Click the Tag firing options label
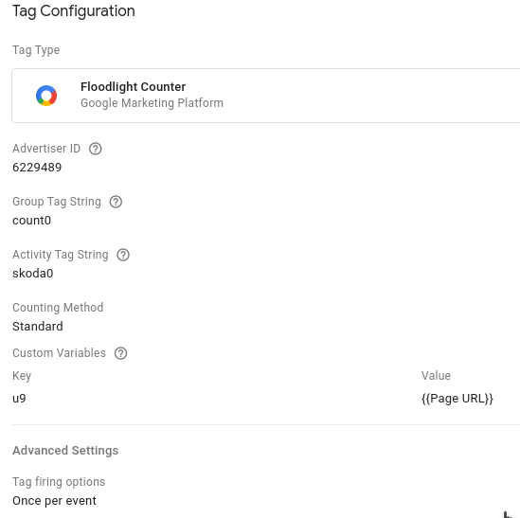 [x=59, y=481]
